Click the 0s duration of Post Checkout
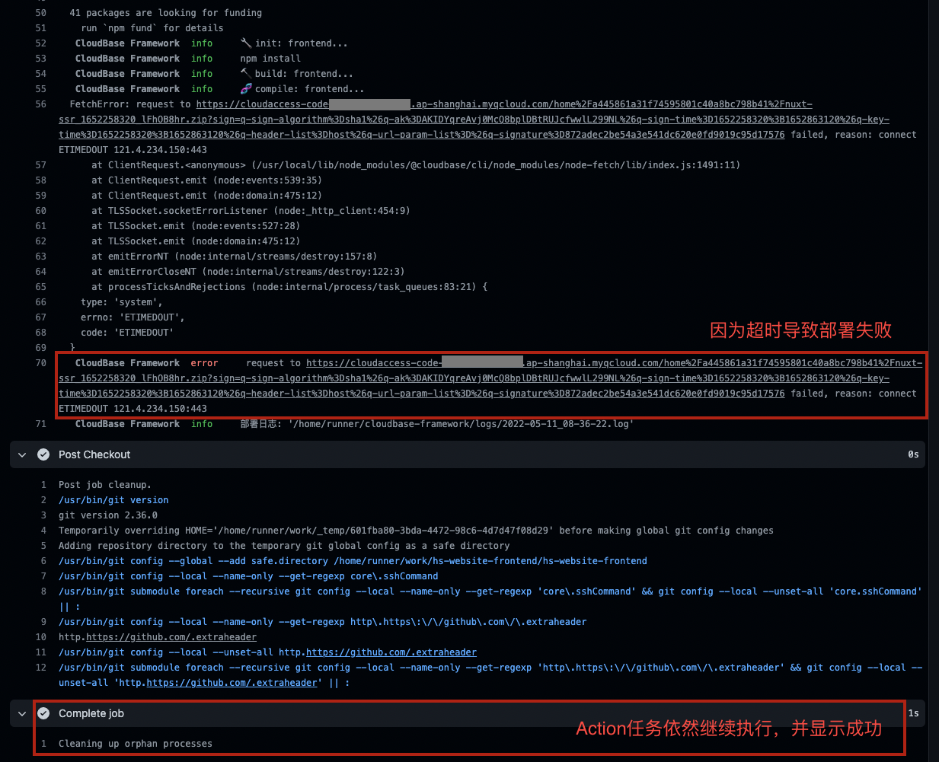939x762 pixels. click(x=913, y=454)
